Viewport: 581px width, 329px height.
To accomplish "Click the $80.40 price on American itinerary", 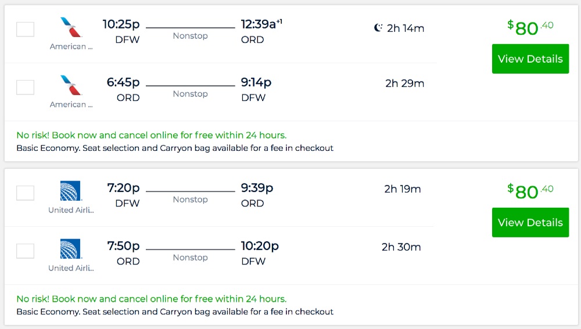I will click(530, 27).
